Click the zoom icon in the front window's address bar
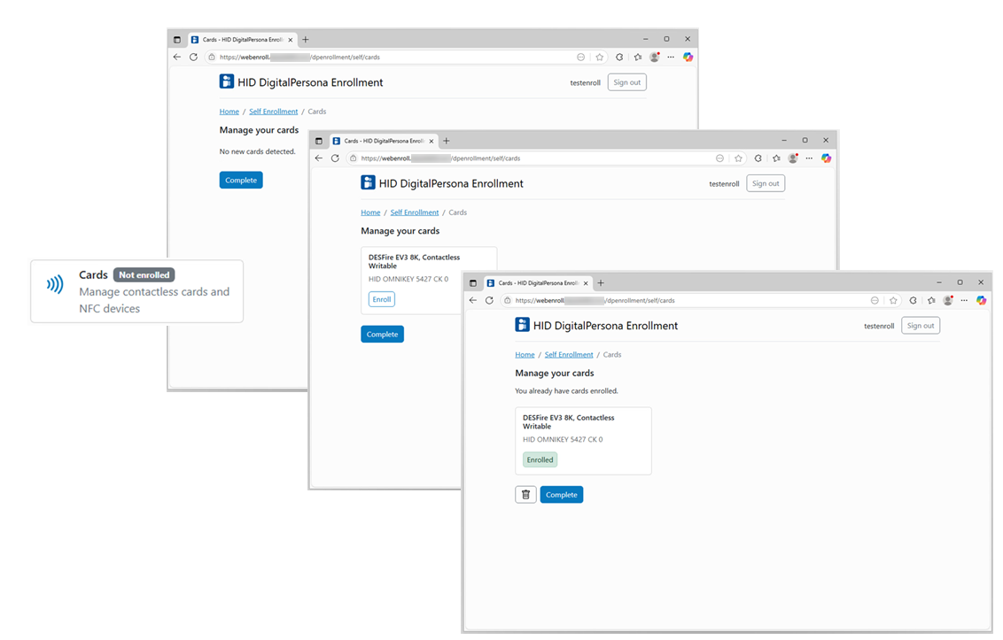1003x640 pixels. pos(875,301)
